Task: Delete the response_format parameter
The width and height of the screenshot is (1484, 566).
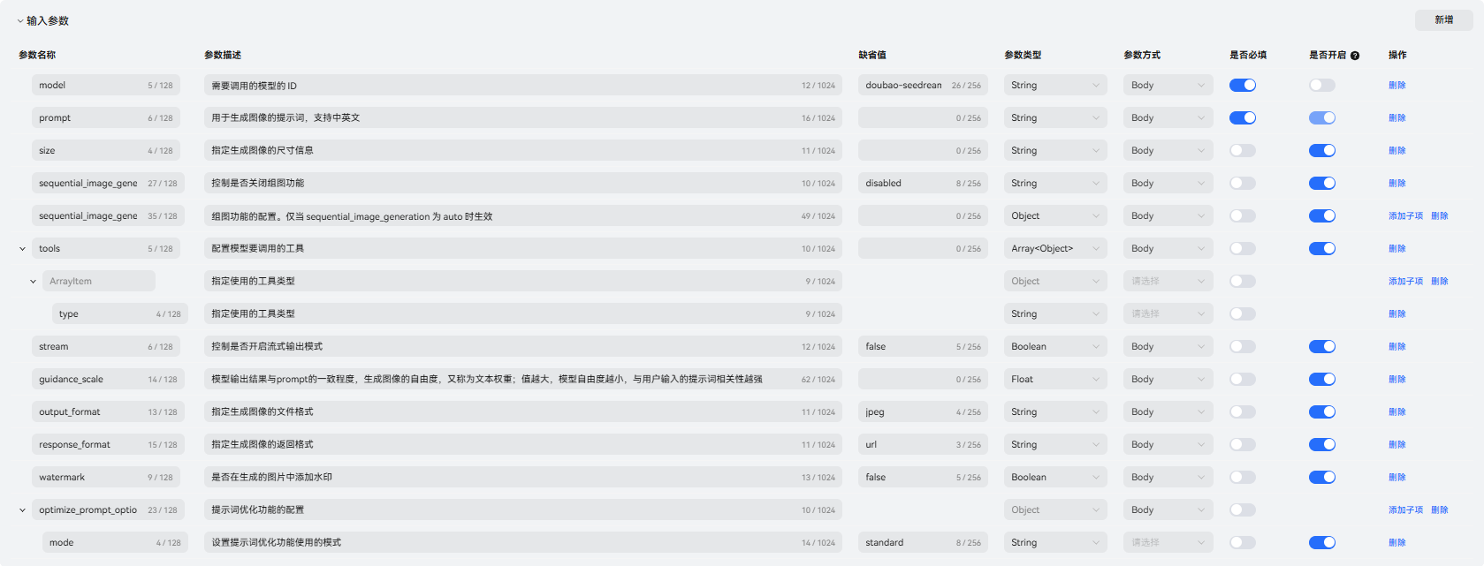Action: tap(1397, 445)
